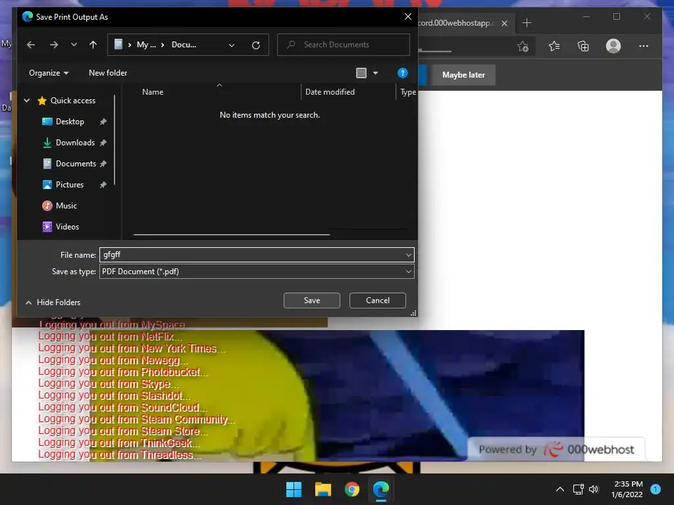Click Docu... segment in address path

click(x=184, y=45)
